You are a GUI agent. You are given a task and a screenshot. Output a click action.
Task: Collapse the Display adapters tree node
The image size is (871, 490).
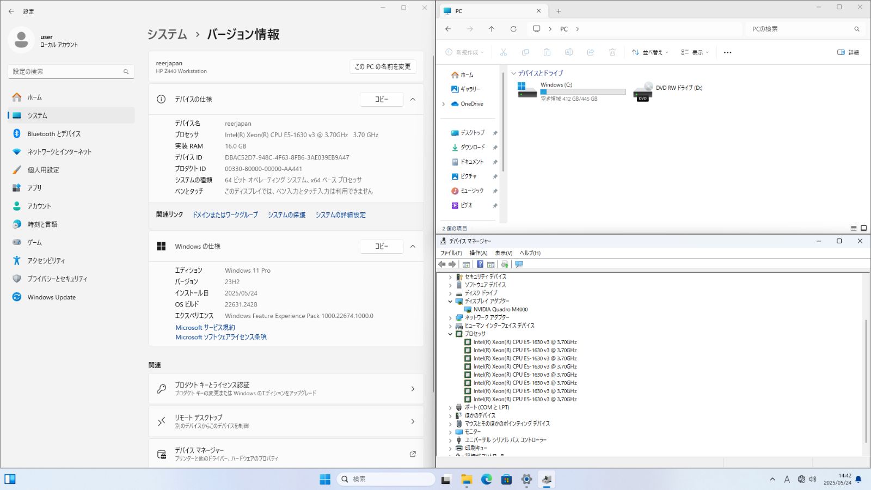450,301
